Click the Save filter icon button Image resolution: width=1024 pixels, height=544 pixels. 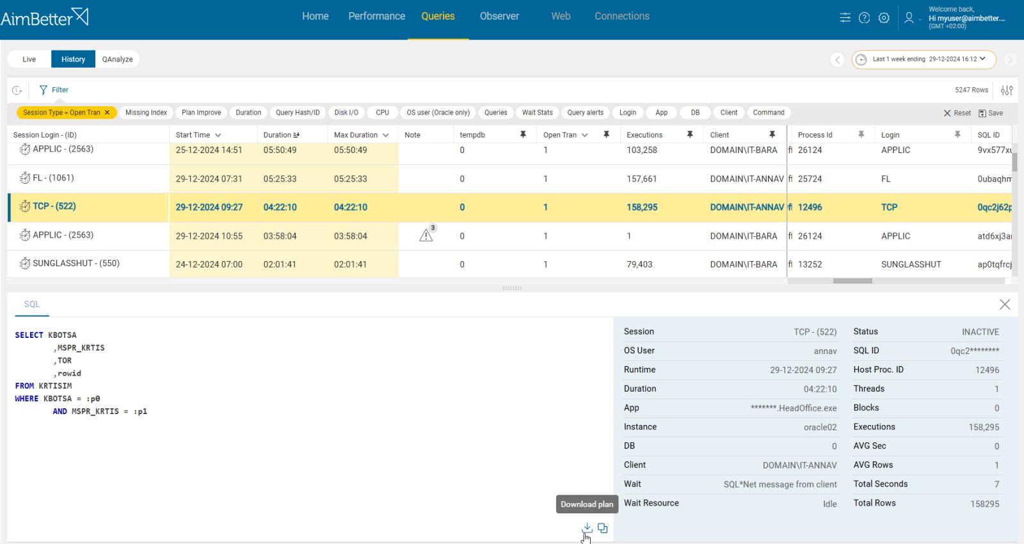(x=991, y=113)
